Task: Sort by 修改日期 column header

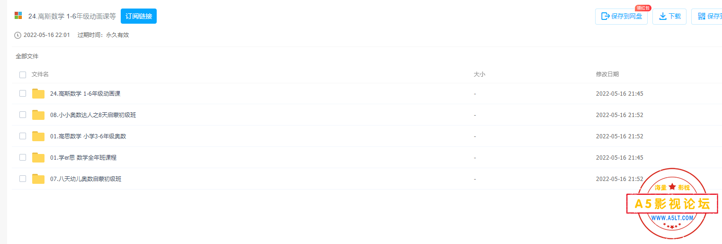Action: [607, 74]
